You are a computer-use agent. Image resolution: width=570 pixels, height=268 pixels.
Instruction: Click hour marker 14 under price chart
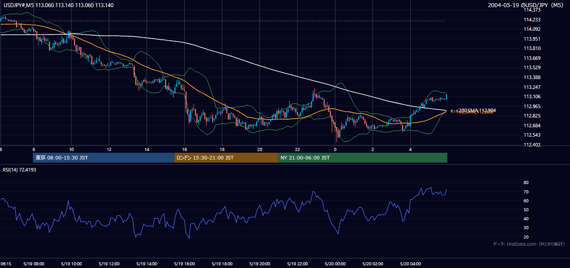pos(147,150)
